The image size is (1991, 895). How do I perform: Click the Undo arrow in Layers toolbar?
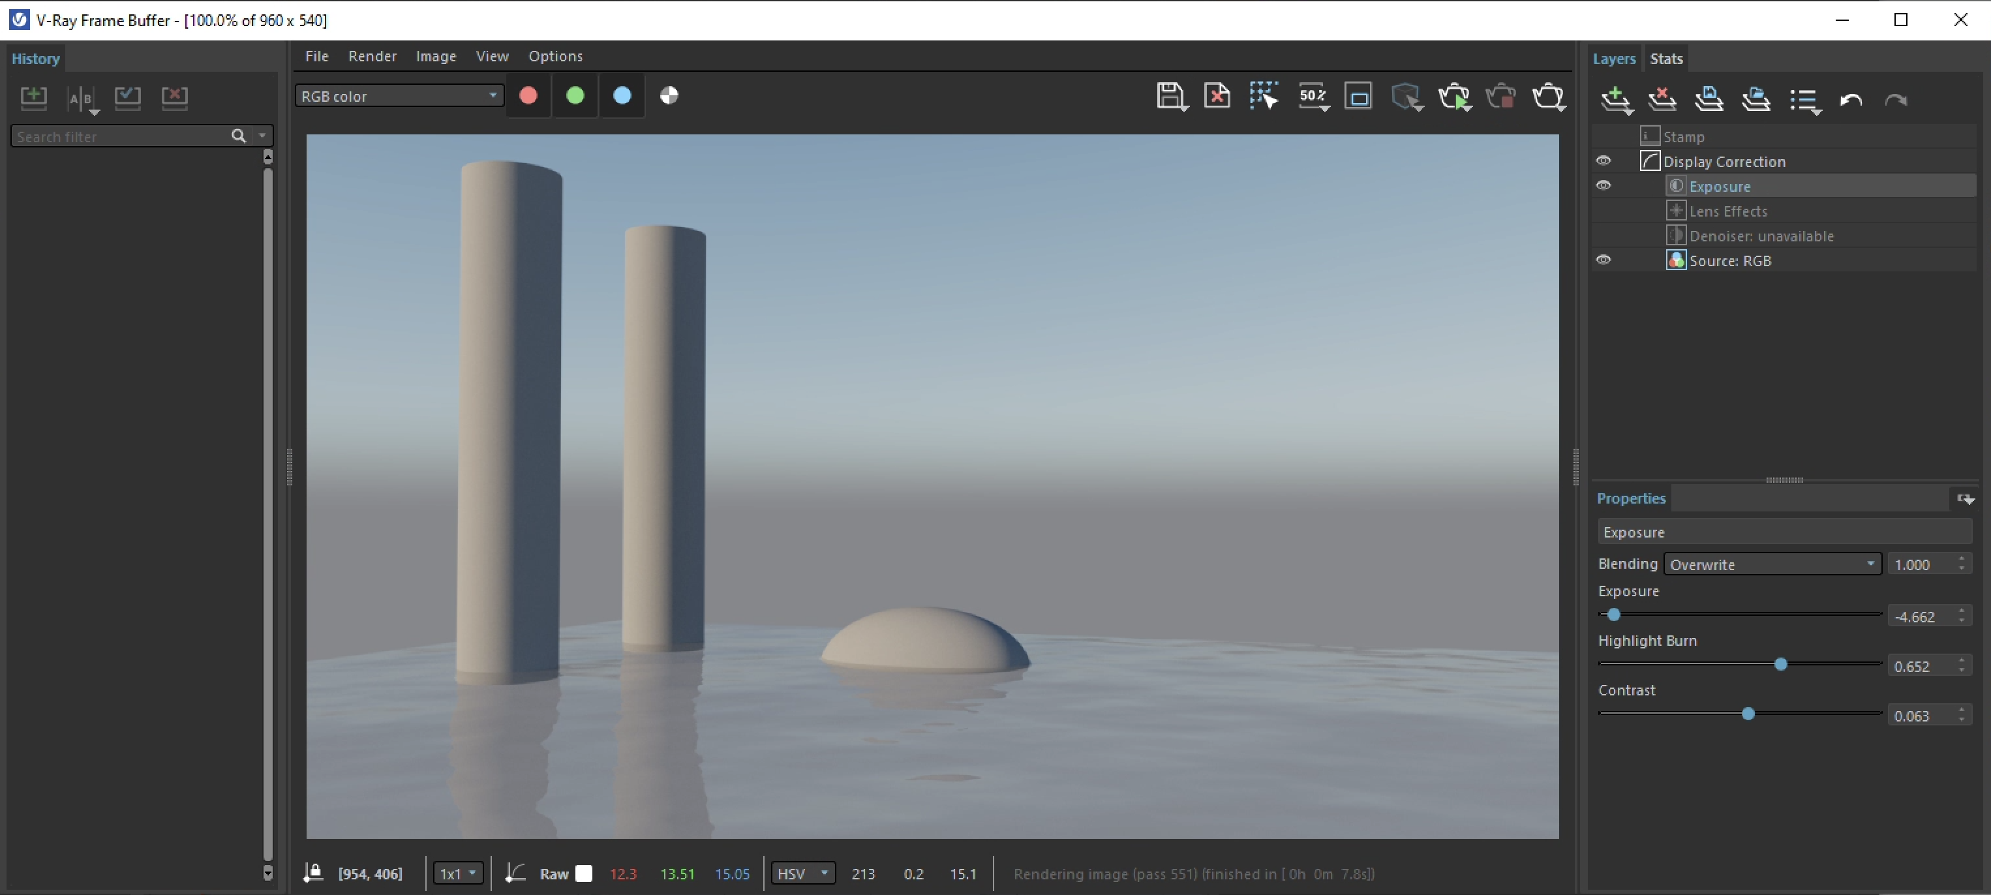(1850, 100)
